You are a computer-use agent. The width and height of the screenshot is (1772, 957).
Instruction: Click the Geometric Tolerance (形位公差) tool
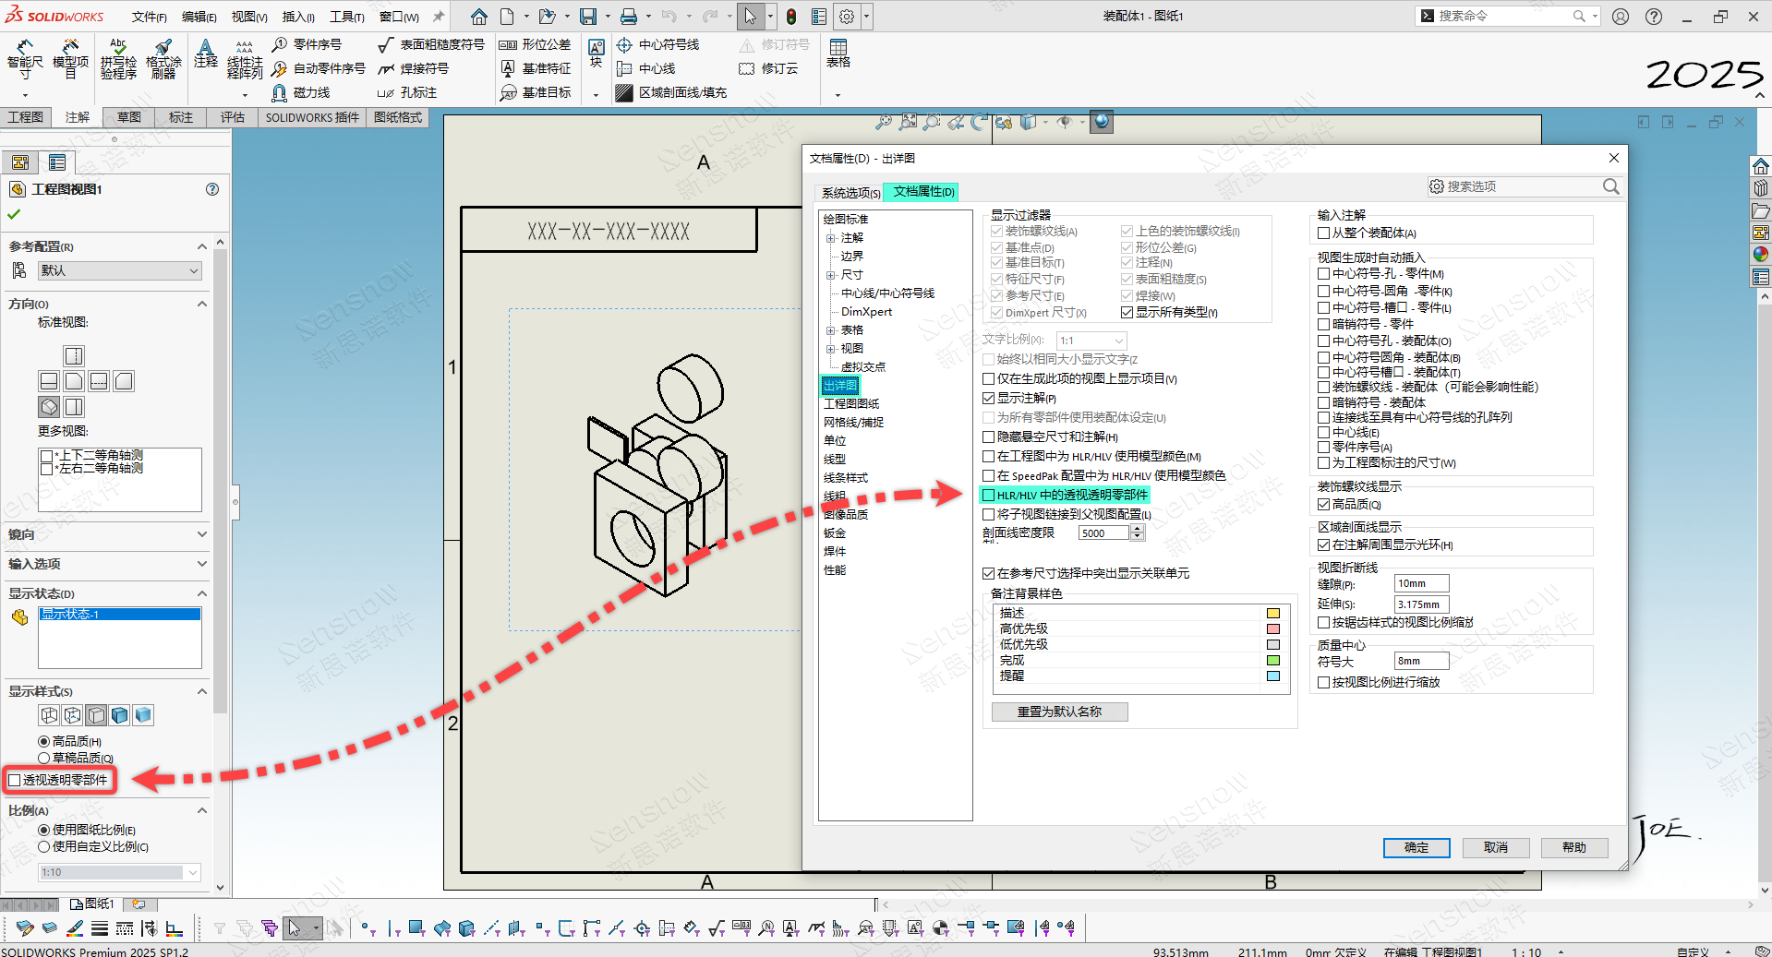point(508,44)
